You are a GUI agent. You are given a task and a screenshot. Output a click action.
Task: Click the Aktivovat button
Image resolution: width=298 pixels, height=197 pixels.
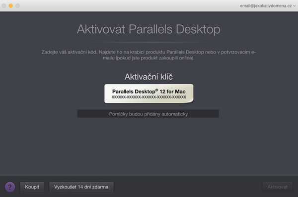coord(277,187)
